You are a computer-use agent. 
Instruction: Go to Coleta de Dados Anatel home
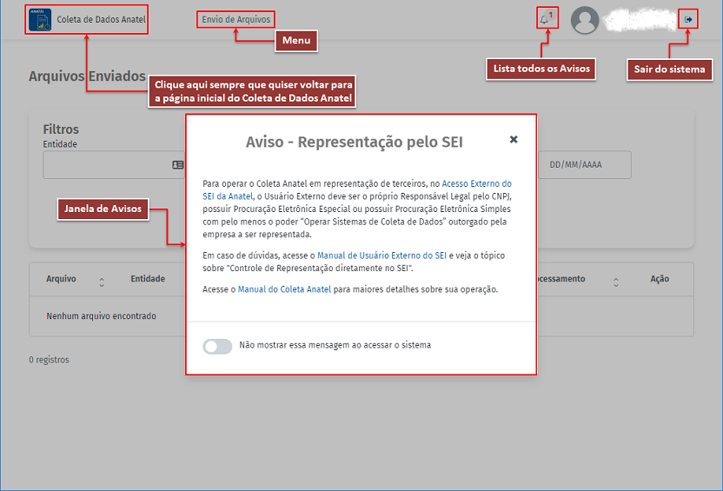pyautogui.click(x=101, y=19)
